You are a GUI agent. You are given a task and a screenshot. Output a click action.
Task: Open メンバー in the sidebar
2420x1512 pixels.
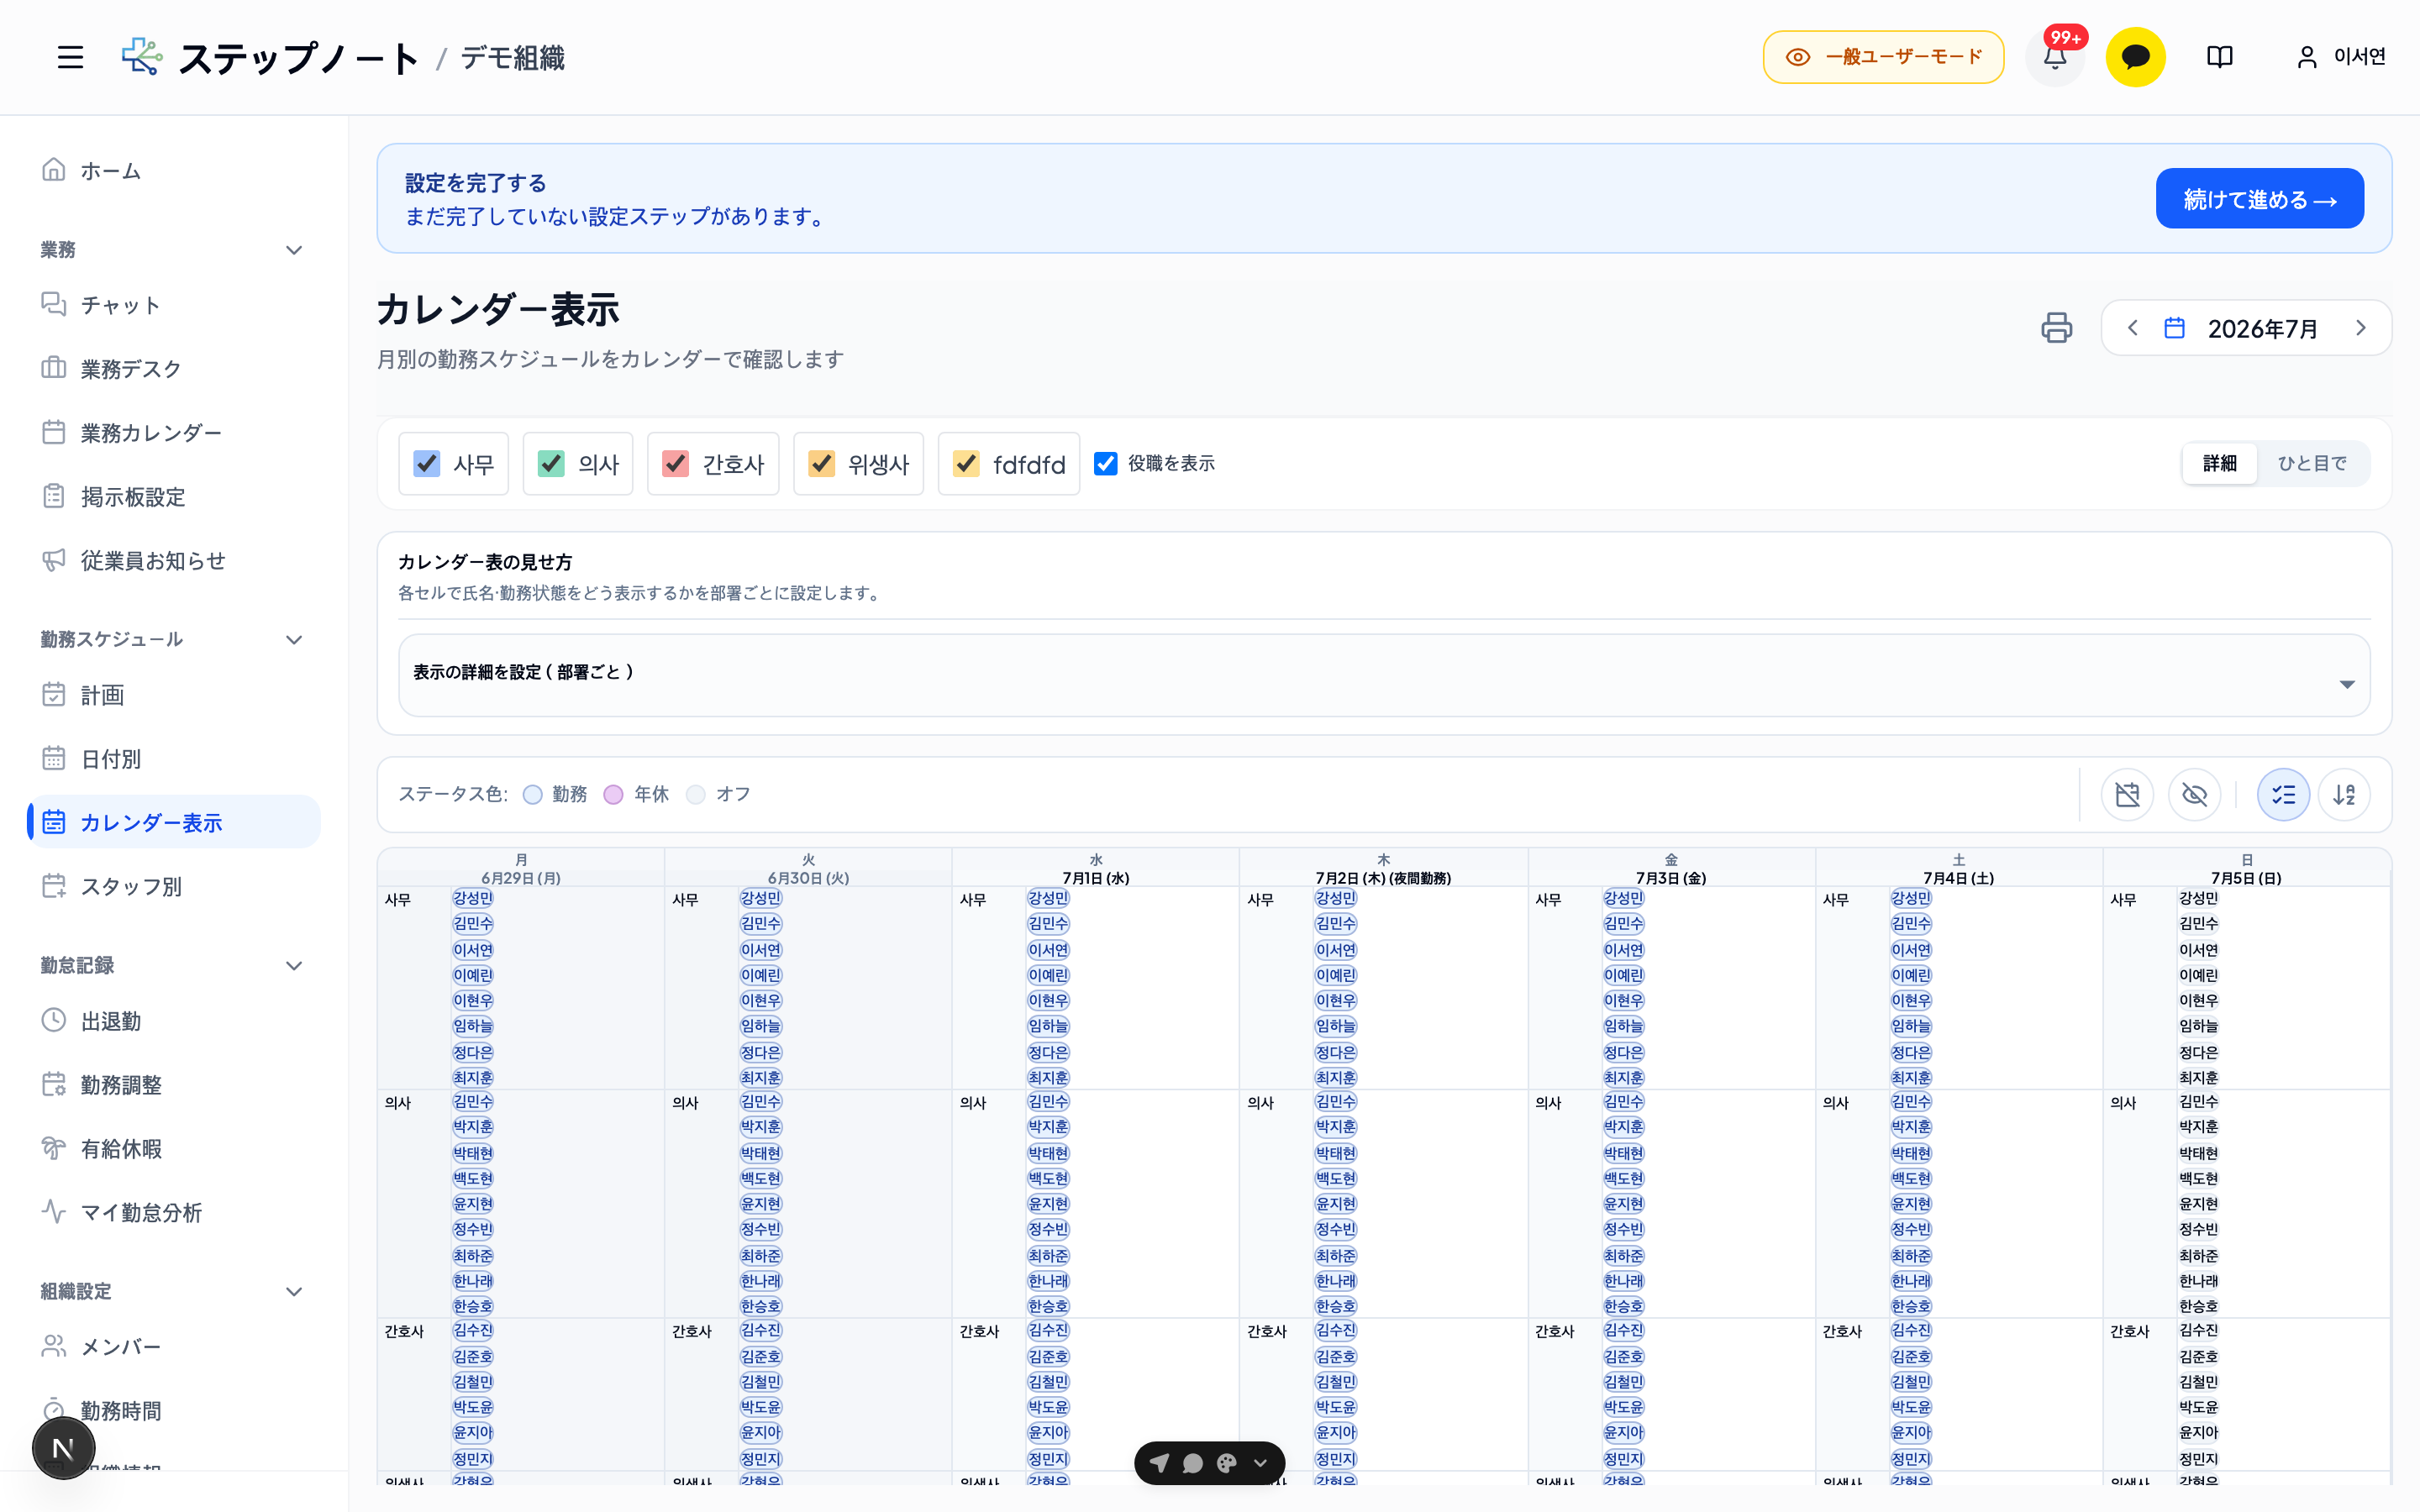tap(174, 1346)
